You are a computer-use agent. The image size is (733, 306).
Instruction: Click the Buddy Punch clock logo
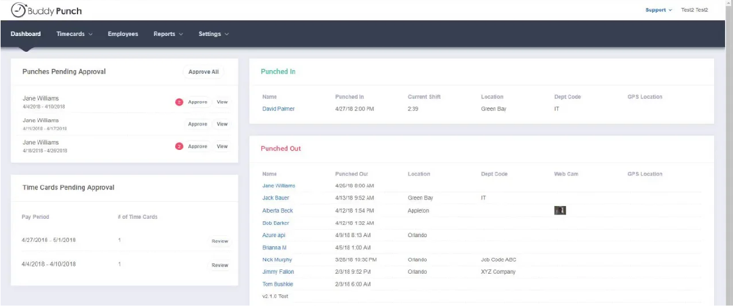point(20,10)
